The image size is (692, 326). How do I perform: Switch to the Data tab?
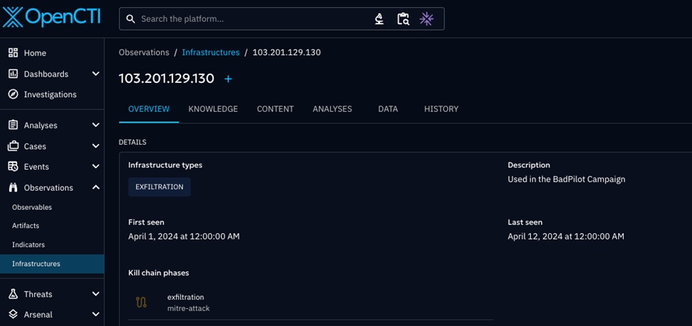coord(388,109)
